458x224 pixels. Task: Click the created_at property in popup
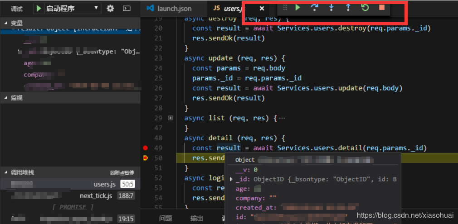[x=256, y=208]
